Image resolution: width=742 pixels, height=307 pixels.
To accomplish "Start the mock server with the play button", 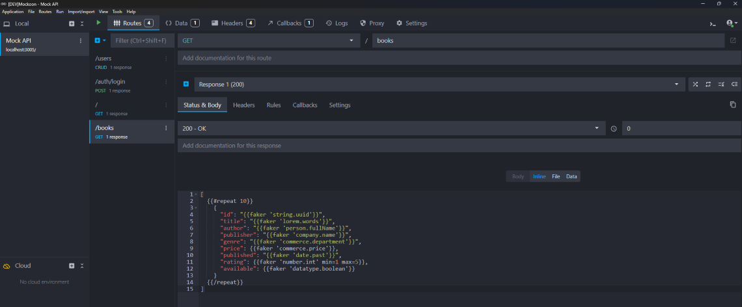I will pyautogui.click(x=98, y=23).
